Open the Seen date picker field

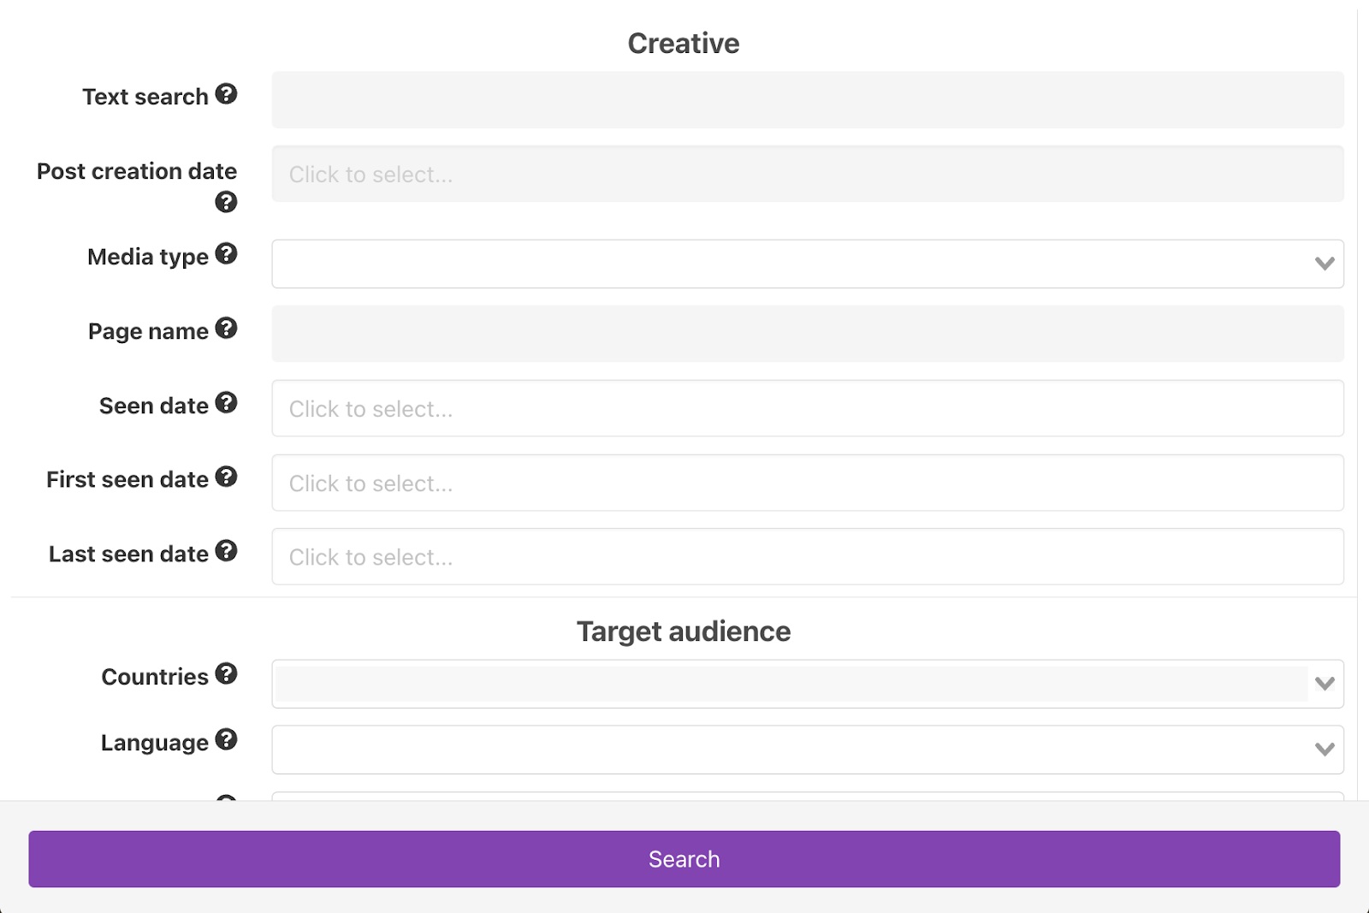pyautogui.click(x=807, y=409)
